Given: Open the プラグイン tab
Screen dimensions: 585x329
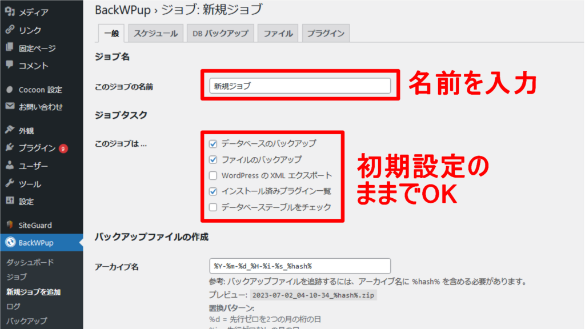Looking at the screenshot, I should pos(326,34).
